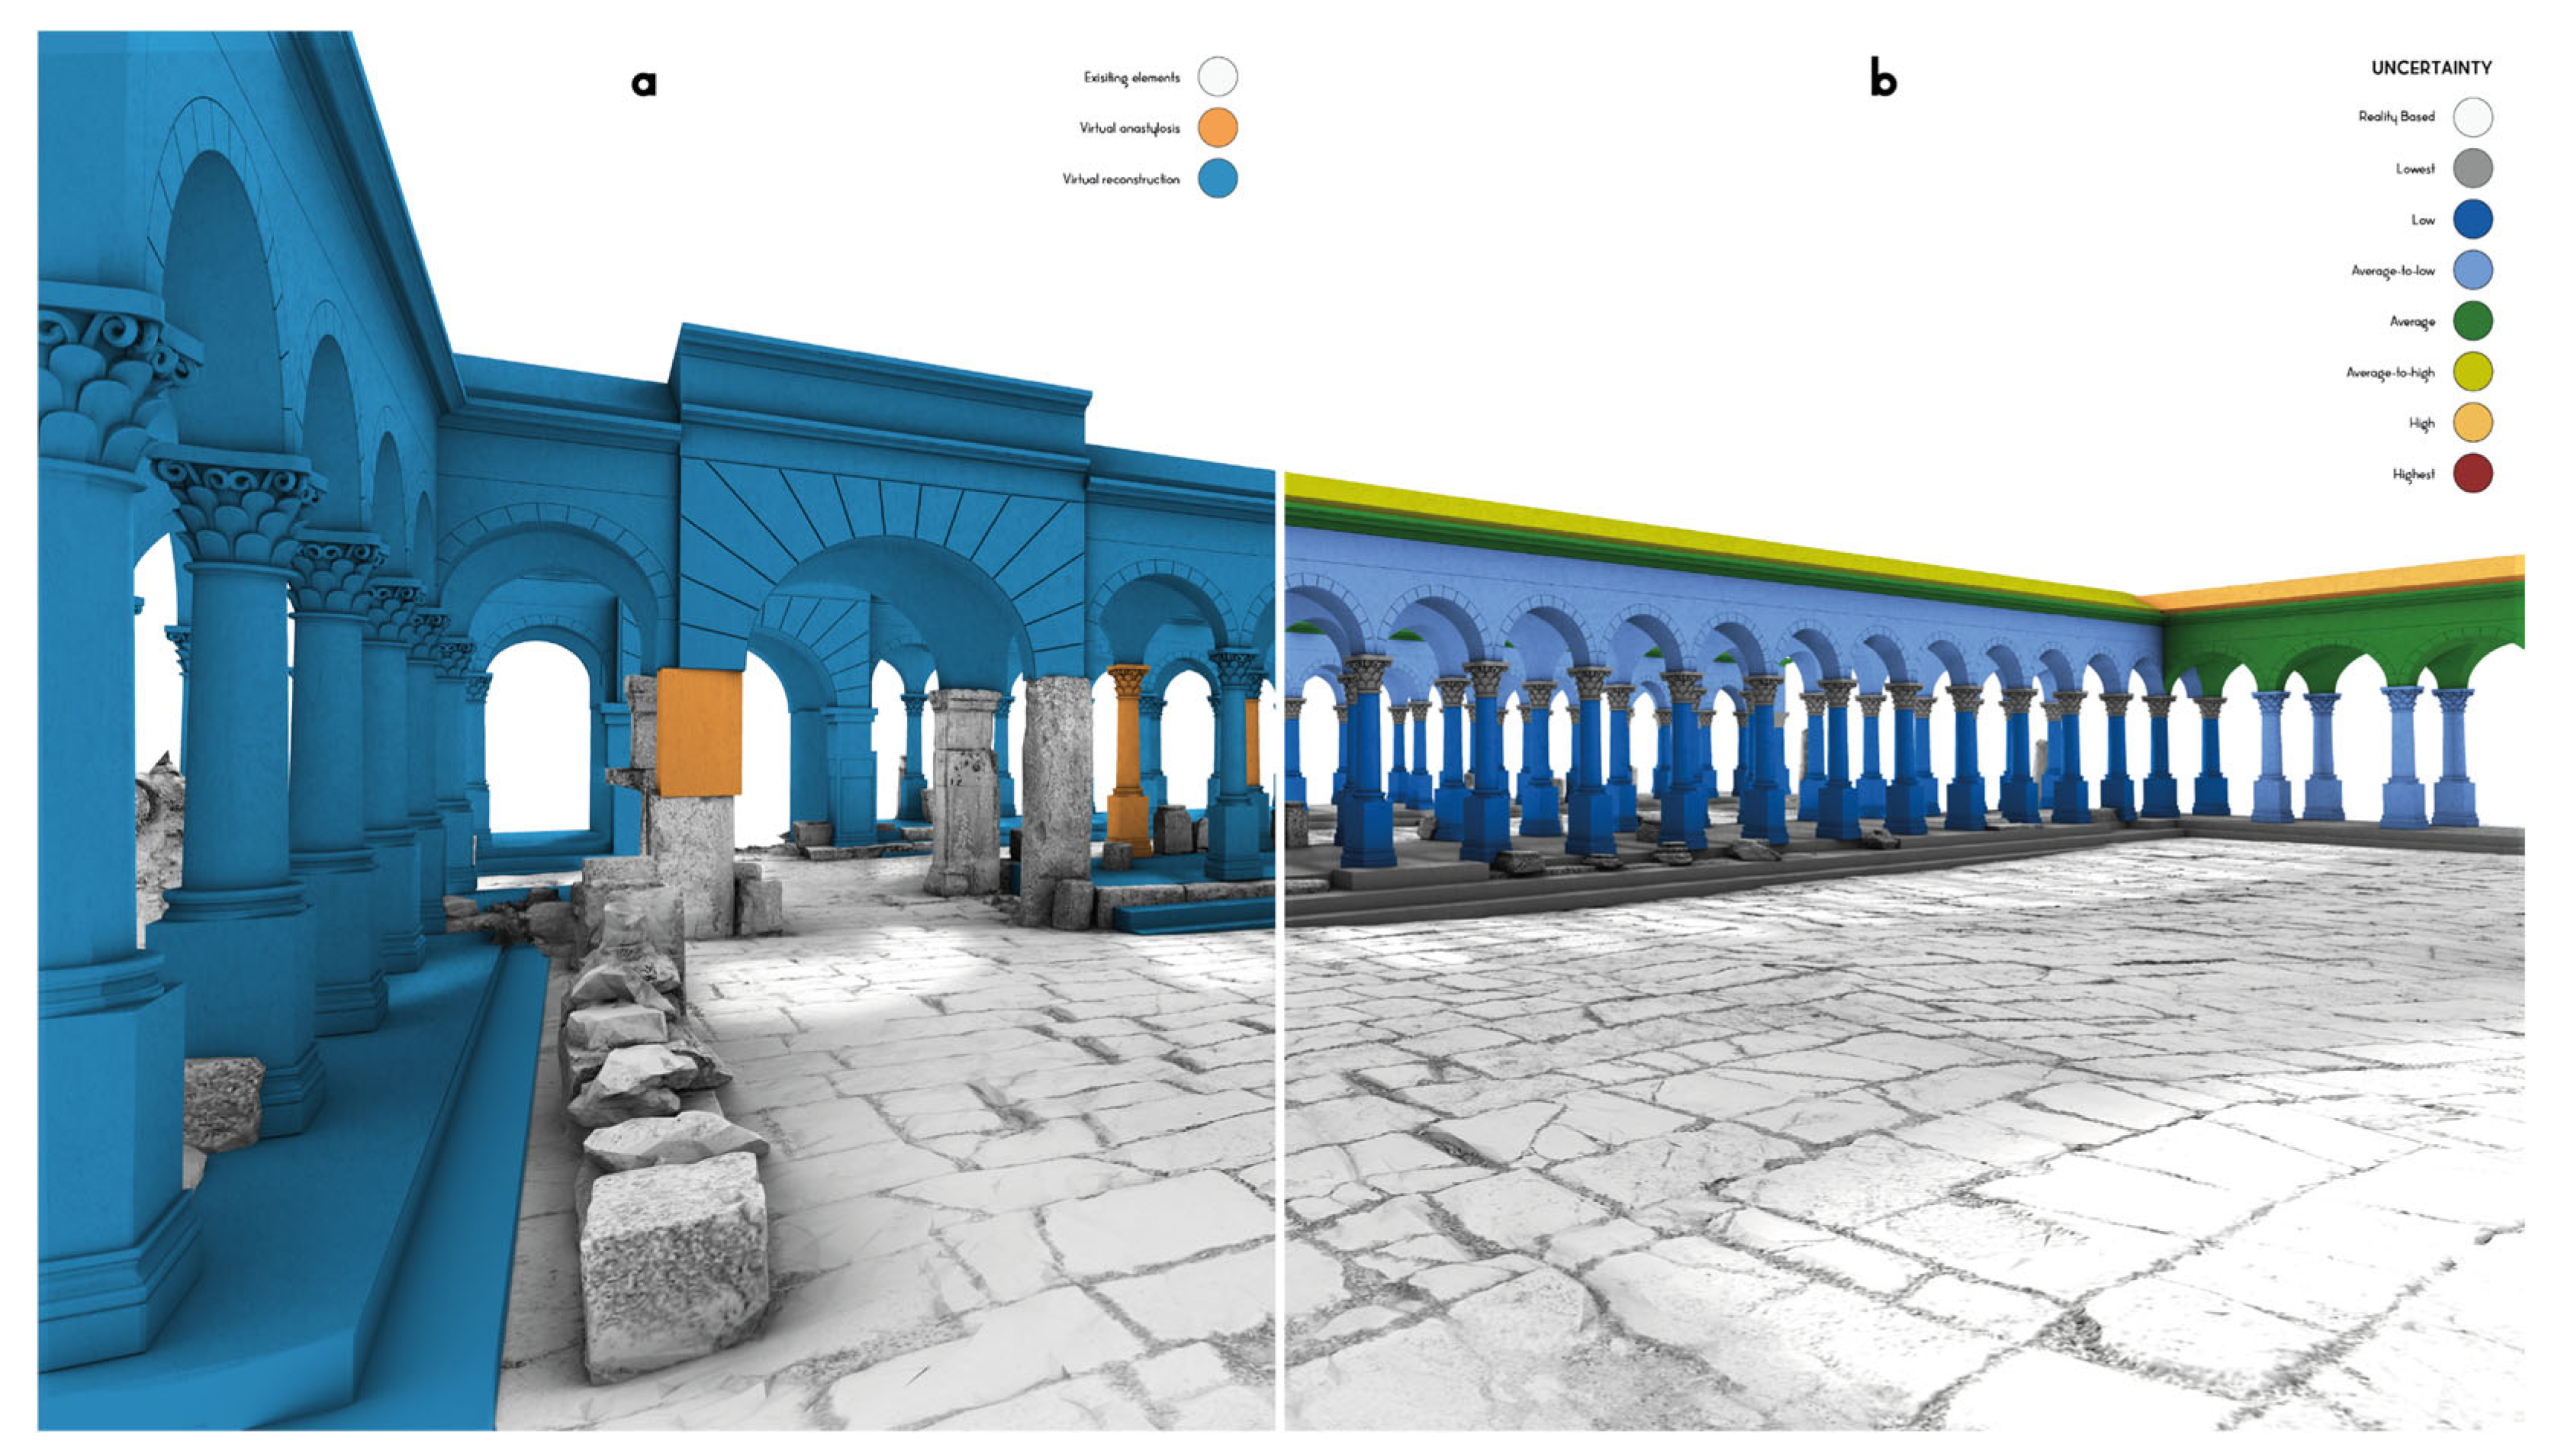Pick the blue Virtual reconstruction swatch

pyautogui.click(x=1217, y=178)
